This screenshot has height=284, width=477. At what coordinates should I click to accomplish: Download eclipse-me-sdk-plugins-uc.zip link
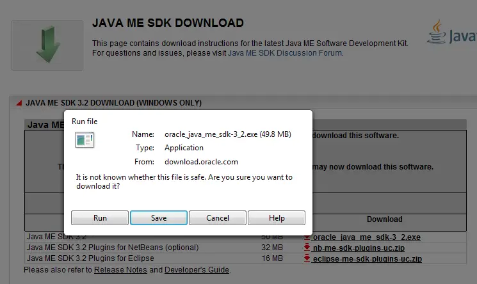coord(367,259)
